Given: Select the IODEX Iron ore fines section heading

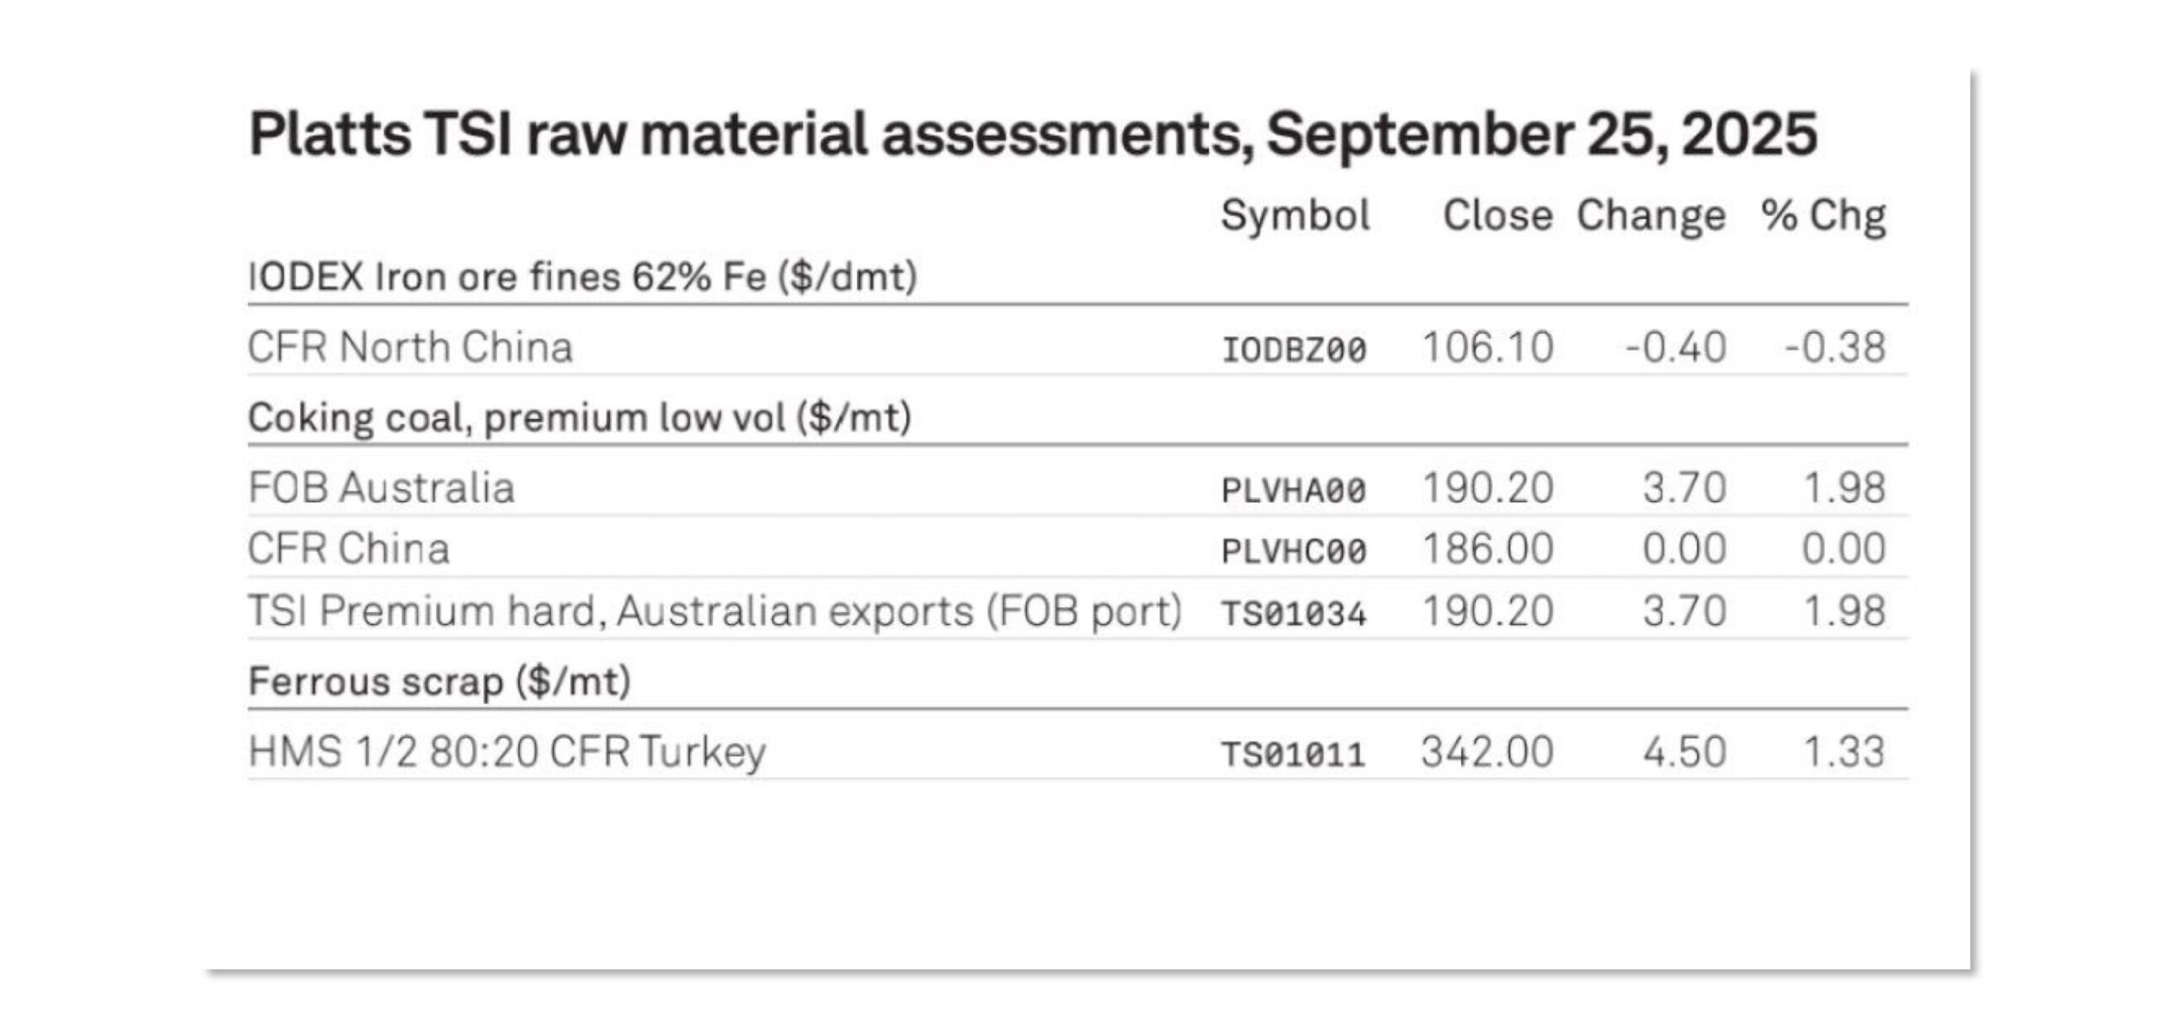Looking at the screenshot, I should [582, 276].
